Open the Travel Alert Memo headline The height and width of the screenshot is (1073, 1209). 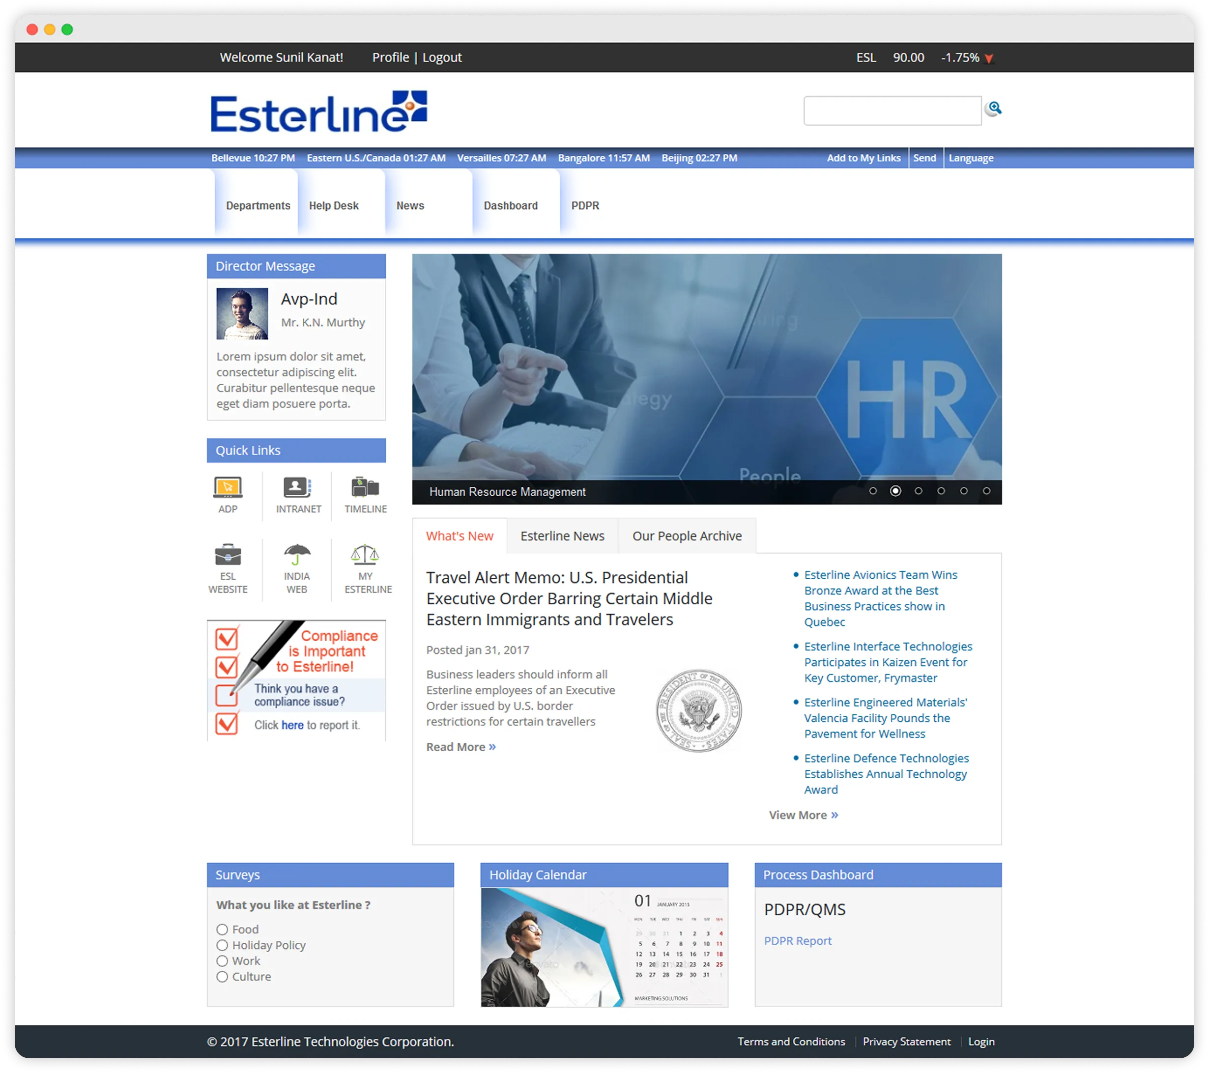point(569,598)
